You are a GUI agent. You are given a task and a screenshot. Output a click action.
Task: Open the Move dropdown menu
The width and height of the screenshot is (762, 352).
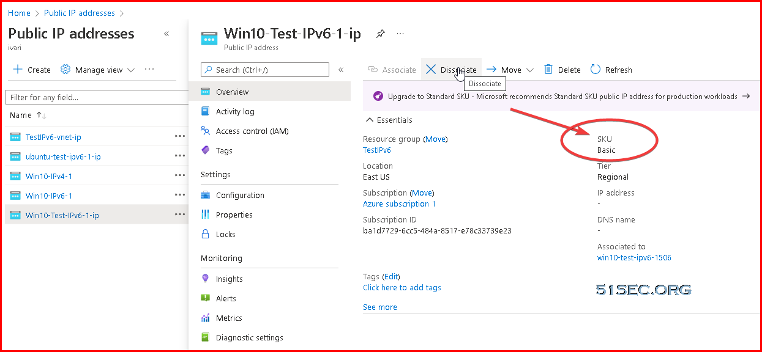pos(510,70)
